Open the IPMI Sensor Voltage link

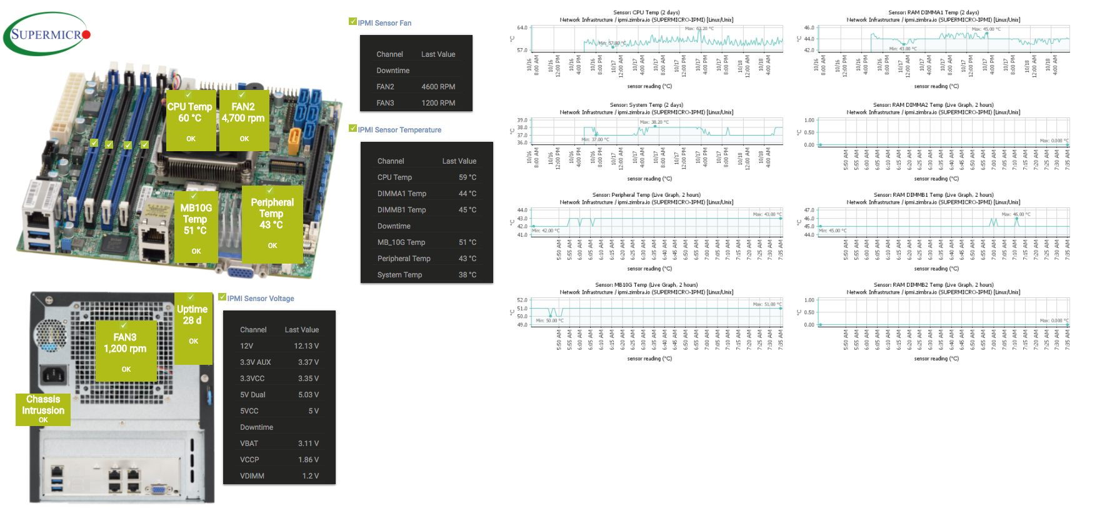(x=261, y=299)
